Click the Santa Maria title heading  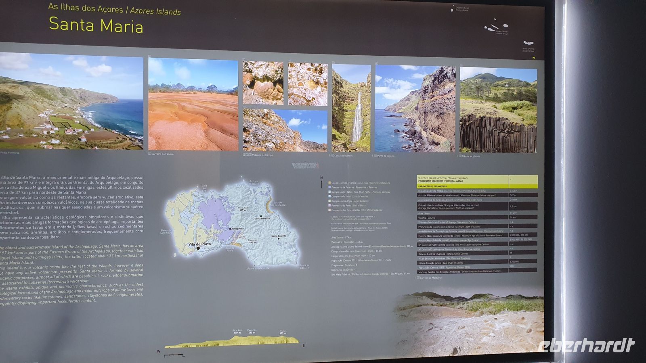pyautogui.click(x=96, y=25)
